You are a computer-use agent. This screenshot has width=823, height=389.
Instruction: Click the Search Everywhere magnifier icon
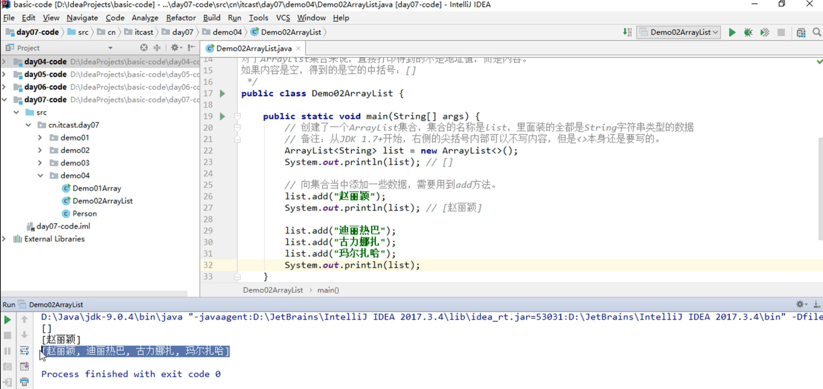tap(817, 32)
